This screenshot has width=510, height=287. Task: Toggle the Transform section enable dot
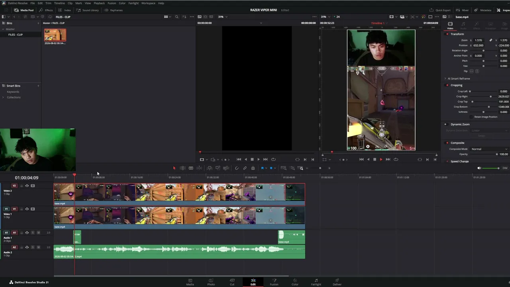[x=447, y=34]
